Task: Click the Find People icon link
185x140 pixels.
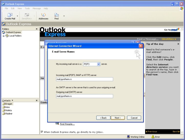Action: pyautogui.click(x=57, y=124)
